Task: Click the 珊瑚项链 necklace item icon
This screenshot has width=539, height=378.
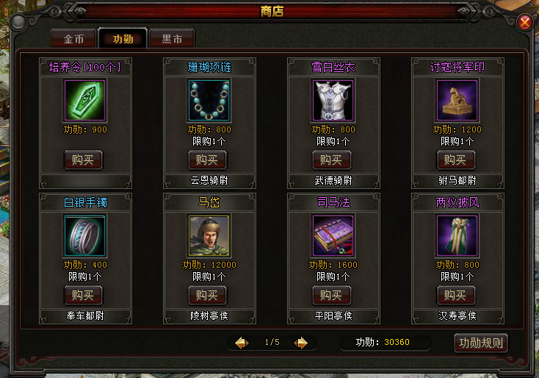Action: coord(209,100)
